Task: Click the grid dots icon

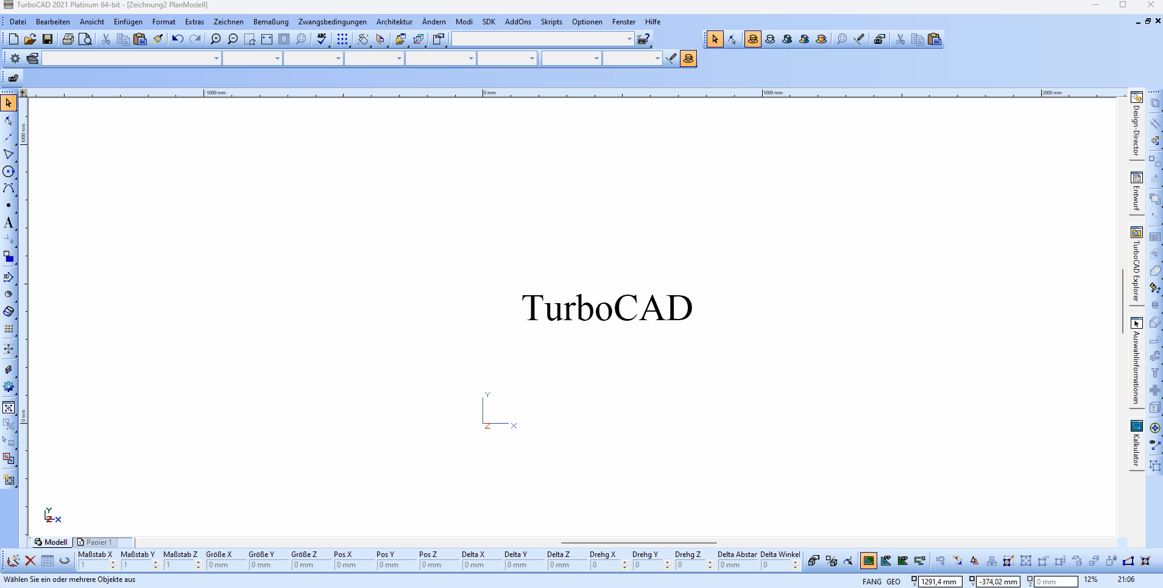Action: [342, 39]
